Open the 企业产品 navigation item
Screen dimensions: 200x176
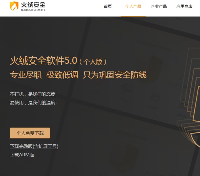click(159, 6)
